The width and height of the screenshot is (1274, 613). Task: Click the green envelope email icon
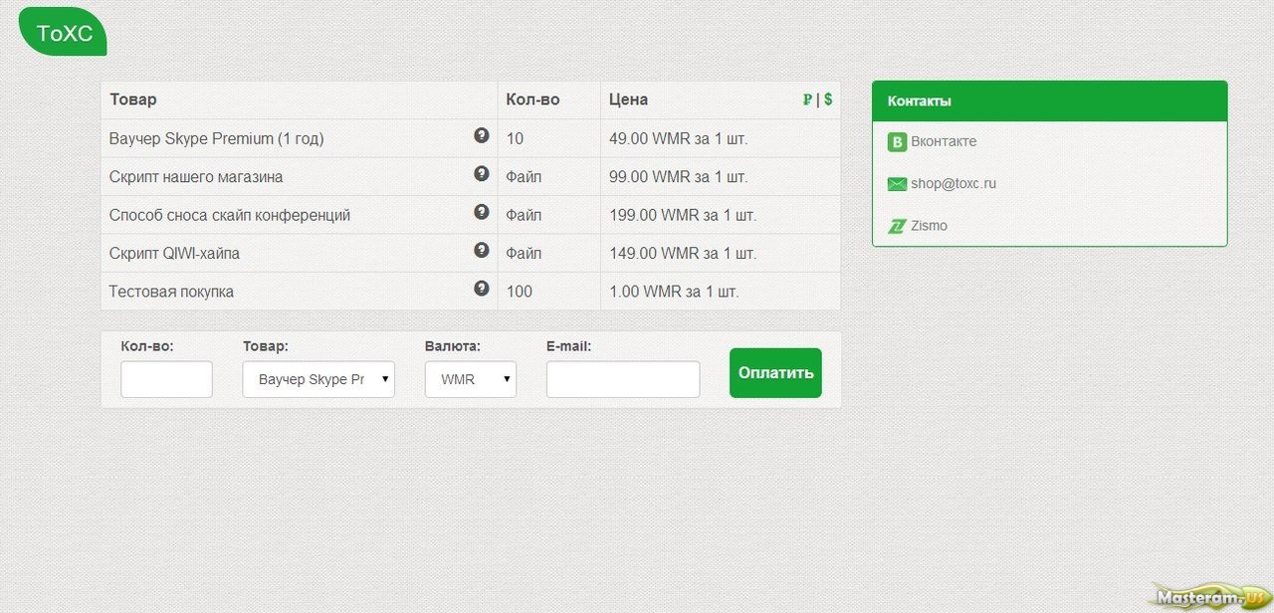(897, 184)
